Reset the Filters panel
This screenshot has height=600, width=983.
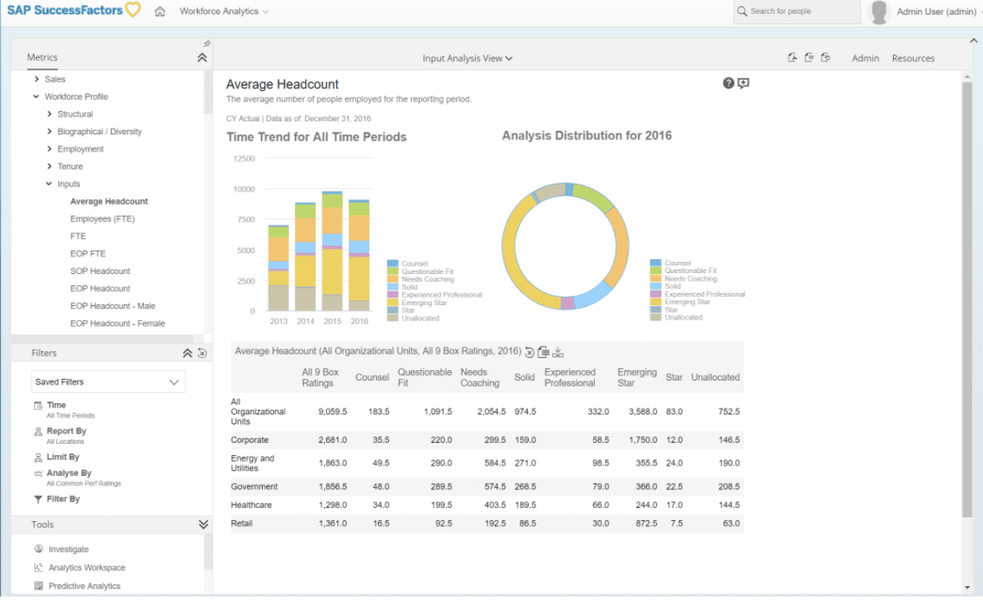(200, 353)
